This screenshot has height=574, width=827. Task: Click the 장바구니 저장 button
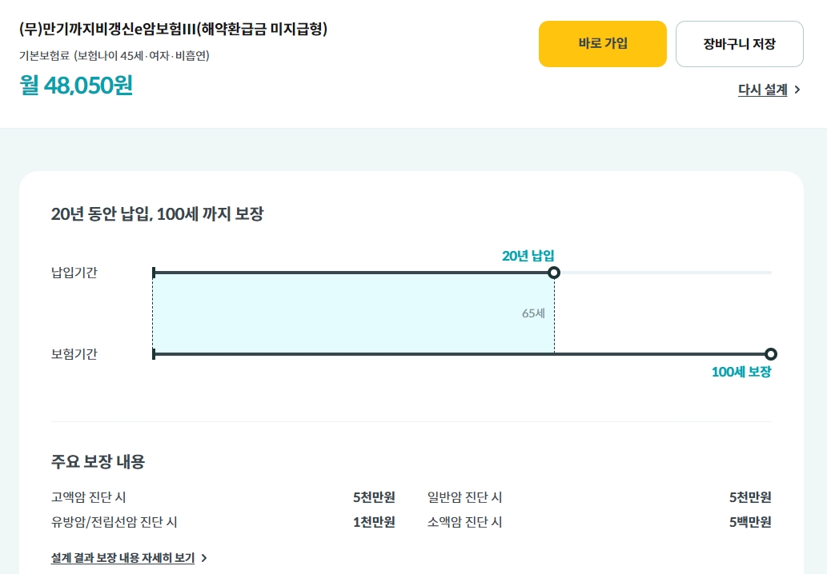[740, 44]
